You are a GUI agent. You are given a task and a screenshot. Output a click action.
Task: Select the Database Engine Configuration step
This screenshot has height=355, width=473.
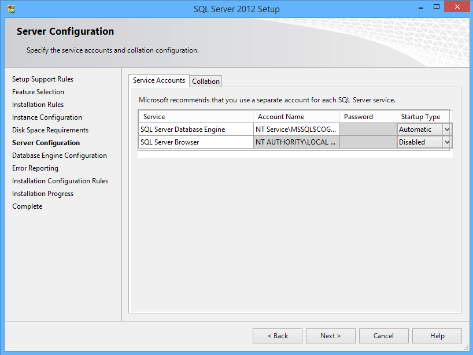60,156
